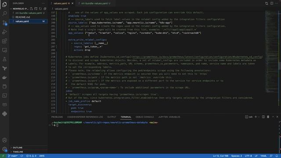Open the notifications bell in status bar

pos(277,156)
